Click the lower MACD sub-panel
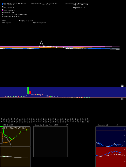Screen dimensions: 126x167 coord(15,157)
